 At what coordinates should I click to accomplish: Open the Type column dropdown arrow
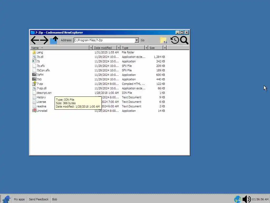pos(146,48)
